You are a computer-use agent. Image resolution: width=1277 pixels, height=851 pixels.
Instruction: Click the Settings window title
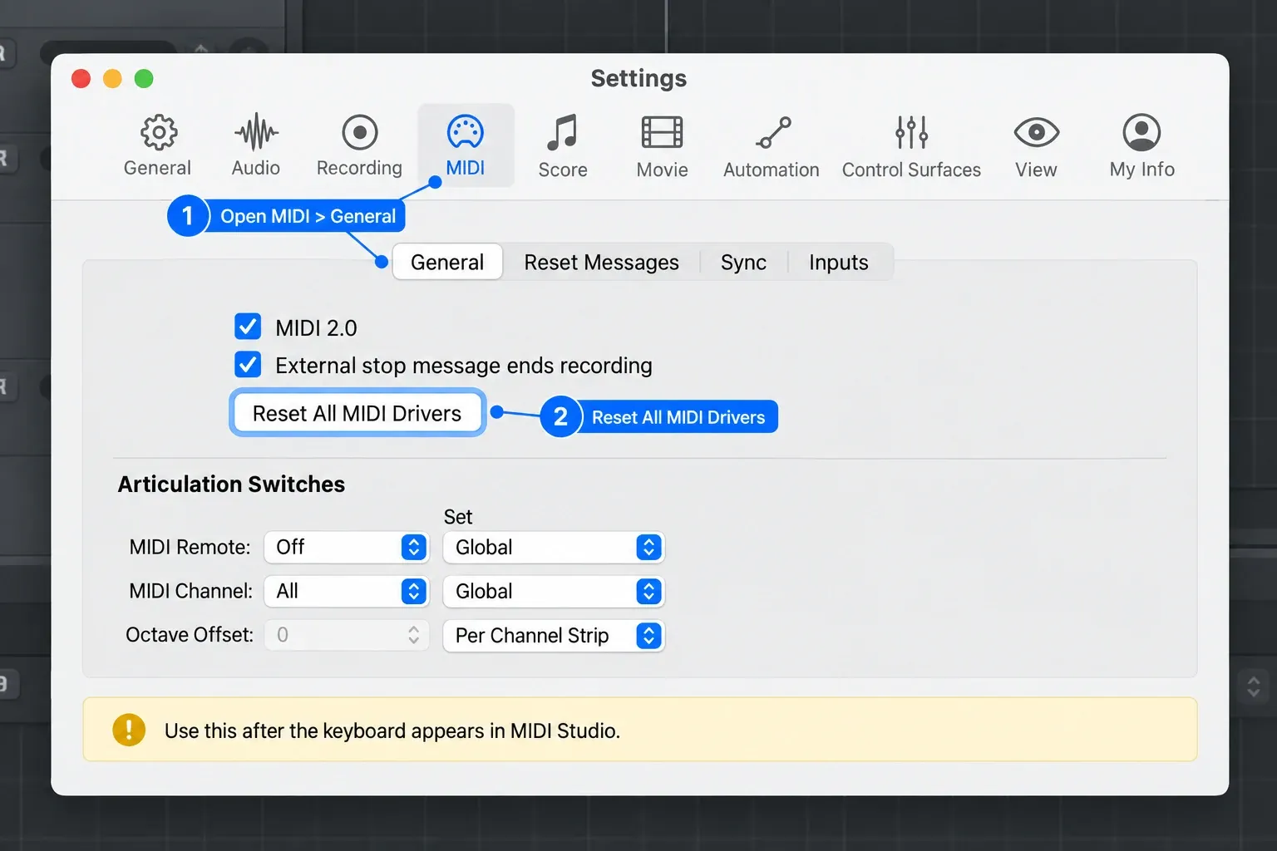pos(638,78)
